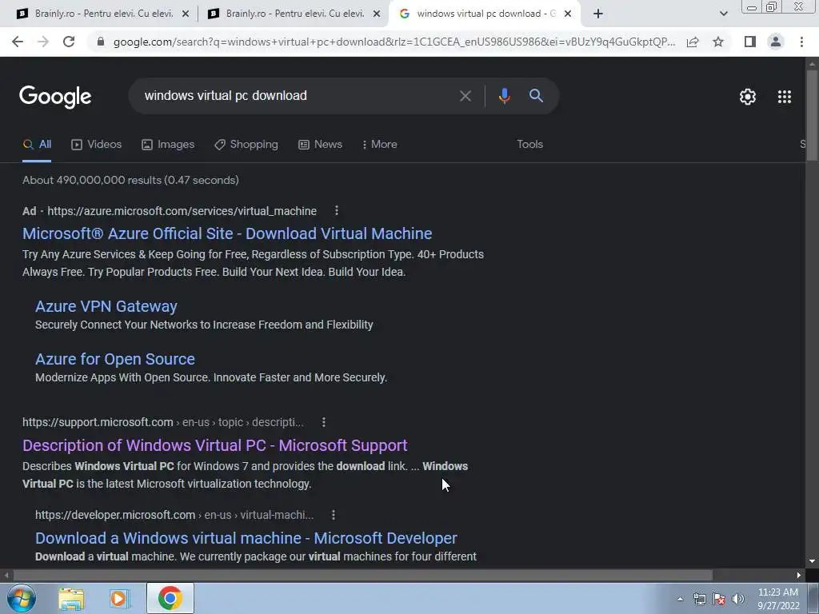Click the horizontal scroll right arrow
819x614 pixels.
799,576
